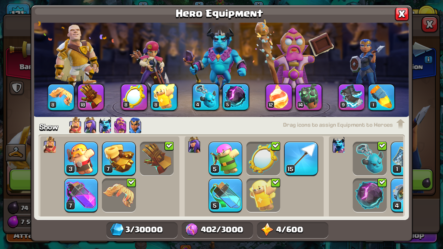Tap the Earthquake Boots equipment level 7
The image size is (443, 249).
pyautogui.click(x=119, y=159)
